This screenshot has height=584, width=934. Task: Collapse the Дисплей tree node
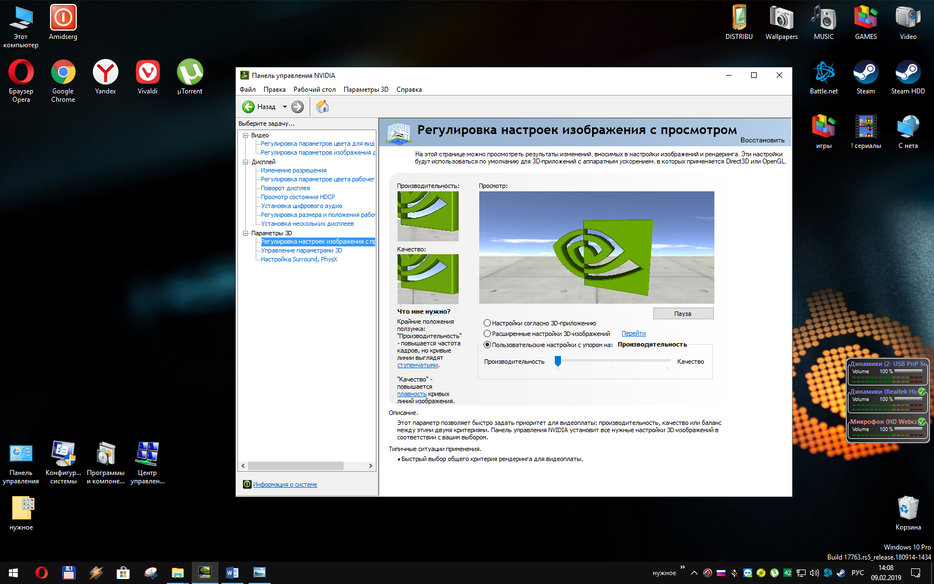tap(245, 162)
